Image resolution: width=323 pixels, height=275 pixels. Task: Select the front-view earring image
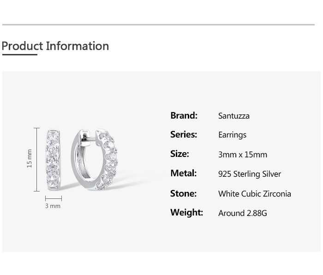53,160
